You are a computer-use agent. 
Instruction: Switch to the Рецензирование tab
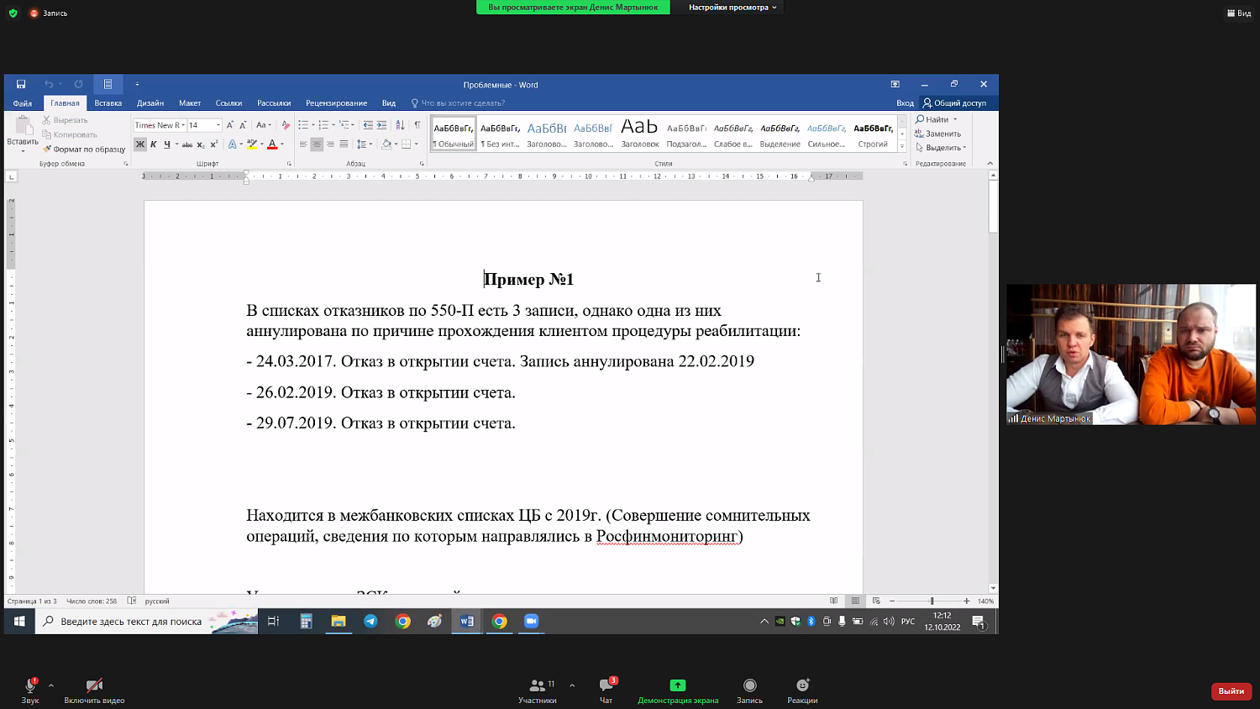(336, 103)
